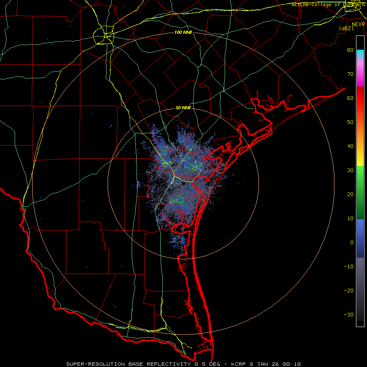
Task: Select the 60 value on dBZ scale
Action: pyautogui.click(x=350, y=98)
